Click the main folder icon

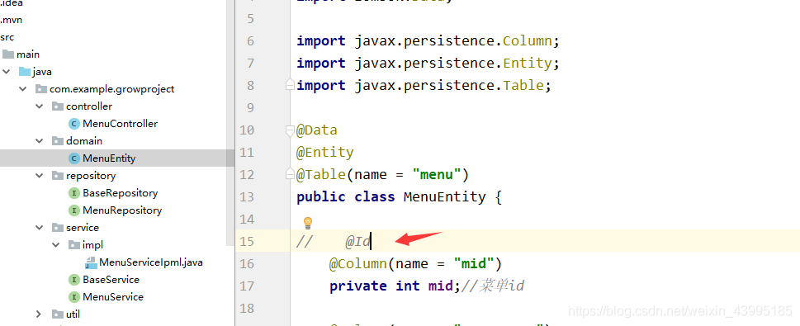(8, 54)
